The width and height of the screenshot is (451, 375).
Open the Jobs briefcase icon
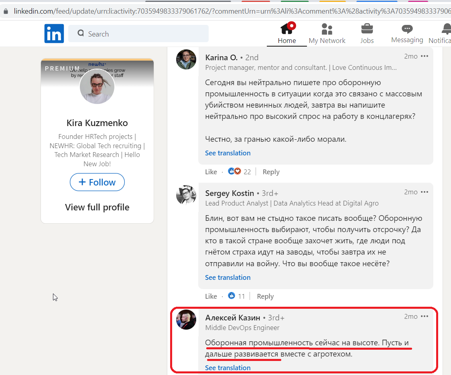coord(367,29)
